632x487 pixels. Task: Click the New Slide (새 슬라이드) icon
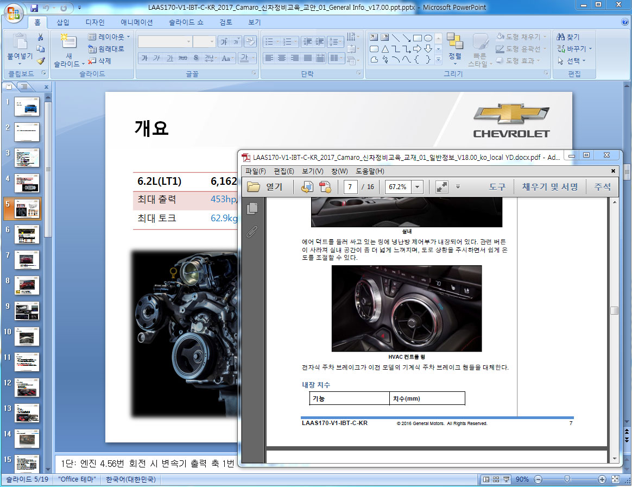point(68,41)
